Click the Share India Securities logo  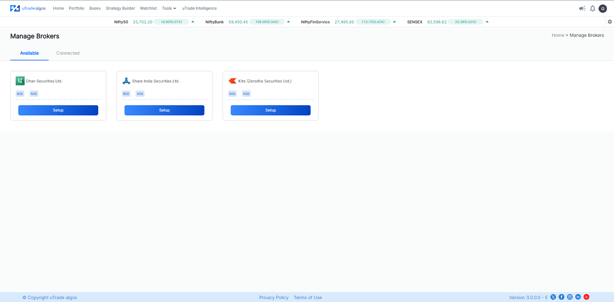point(126,81)
